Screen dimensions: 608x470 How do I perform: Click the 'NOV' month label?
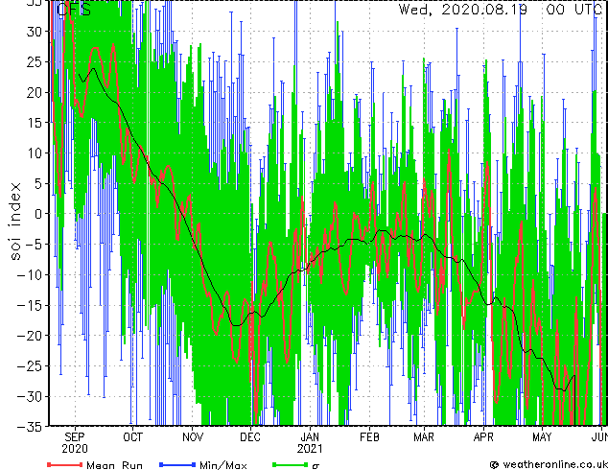(x=193, y=437)
